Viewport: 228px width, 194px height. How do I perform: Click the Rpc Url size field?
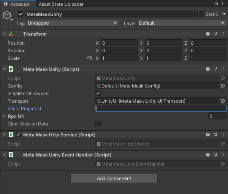(217, 116)
